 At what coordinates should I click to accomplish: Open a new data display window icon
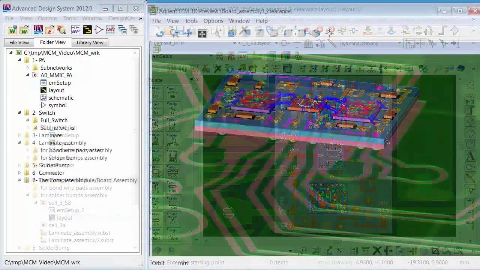point(110,30)
